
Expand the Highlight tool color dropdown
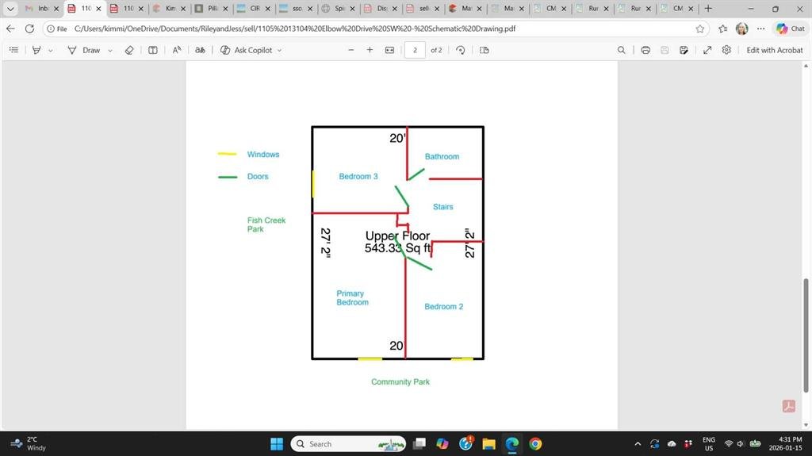[51, 50]
